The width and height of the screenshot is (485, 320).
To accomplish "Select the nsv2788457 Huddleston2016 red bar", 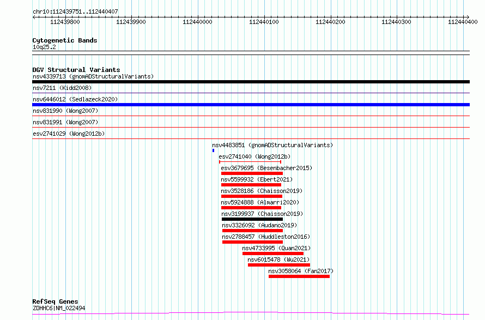I will pyautogui.click(x=252, y=242).
